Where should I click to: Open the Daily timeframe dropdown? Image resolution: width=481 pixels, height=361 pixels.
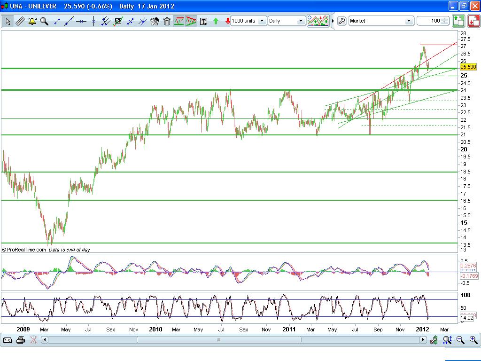(287, 21)
